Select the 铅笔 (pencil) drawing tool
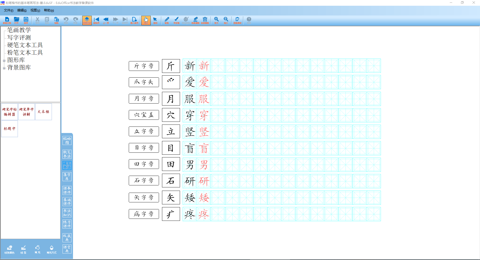 167,20
